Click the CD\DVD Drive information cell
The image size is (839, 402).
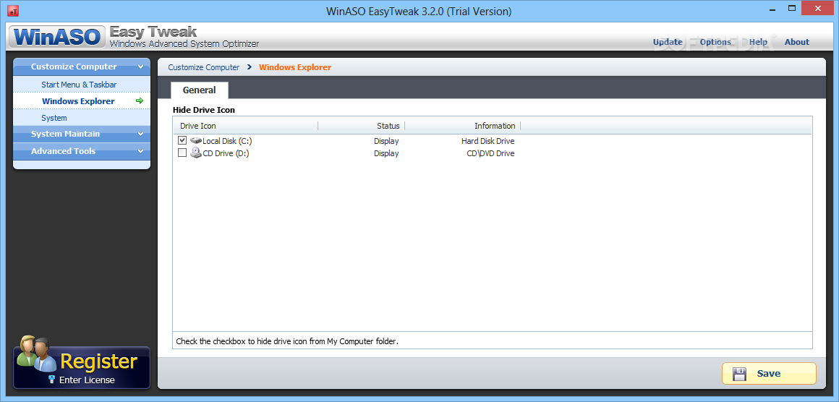490,153
